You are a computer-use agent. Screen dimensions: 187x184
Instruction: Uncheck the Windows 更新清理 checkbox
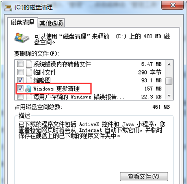point(20,88)
